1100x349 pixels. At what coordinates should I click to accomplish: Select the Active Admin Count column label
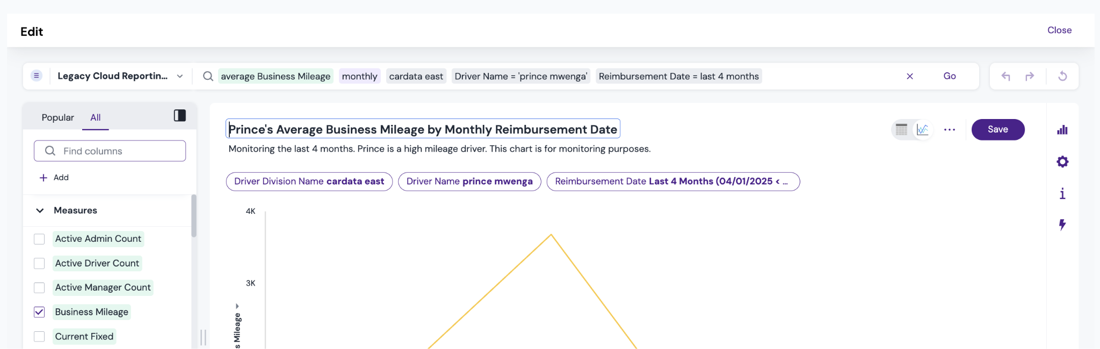(x=98, y=239)
